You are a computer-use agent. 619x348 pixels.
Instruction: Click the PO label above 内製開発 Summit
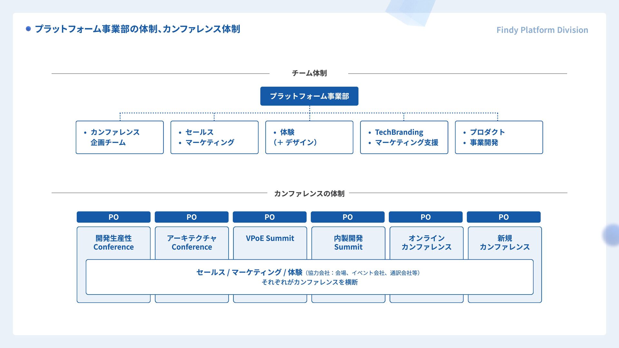pos(348,217)
